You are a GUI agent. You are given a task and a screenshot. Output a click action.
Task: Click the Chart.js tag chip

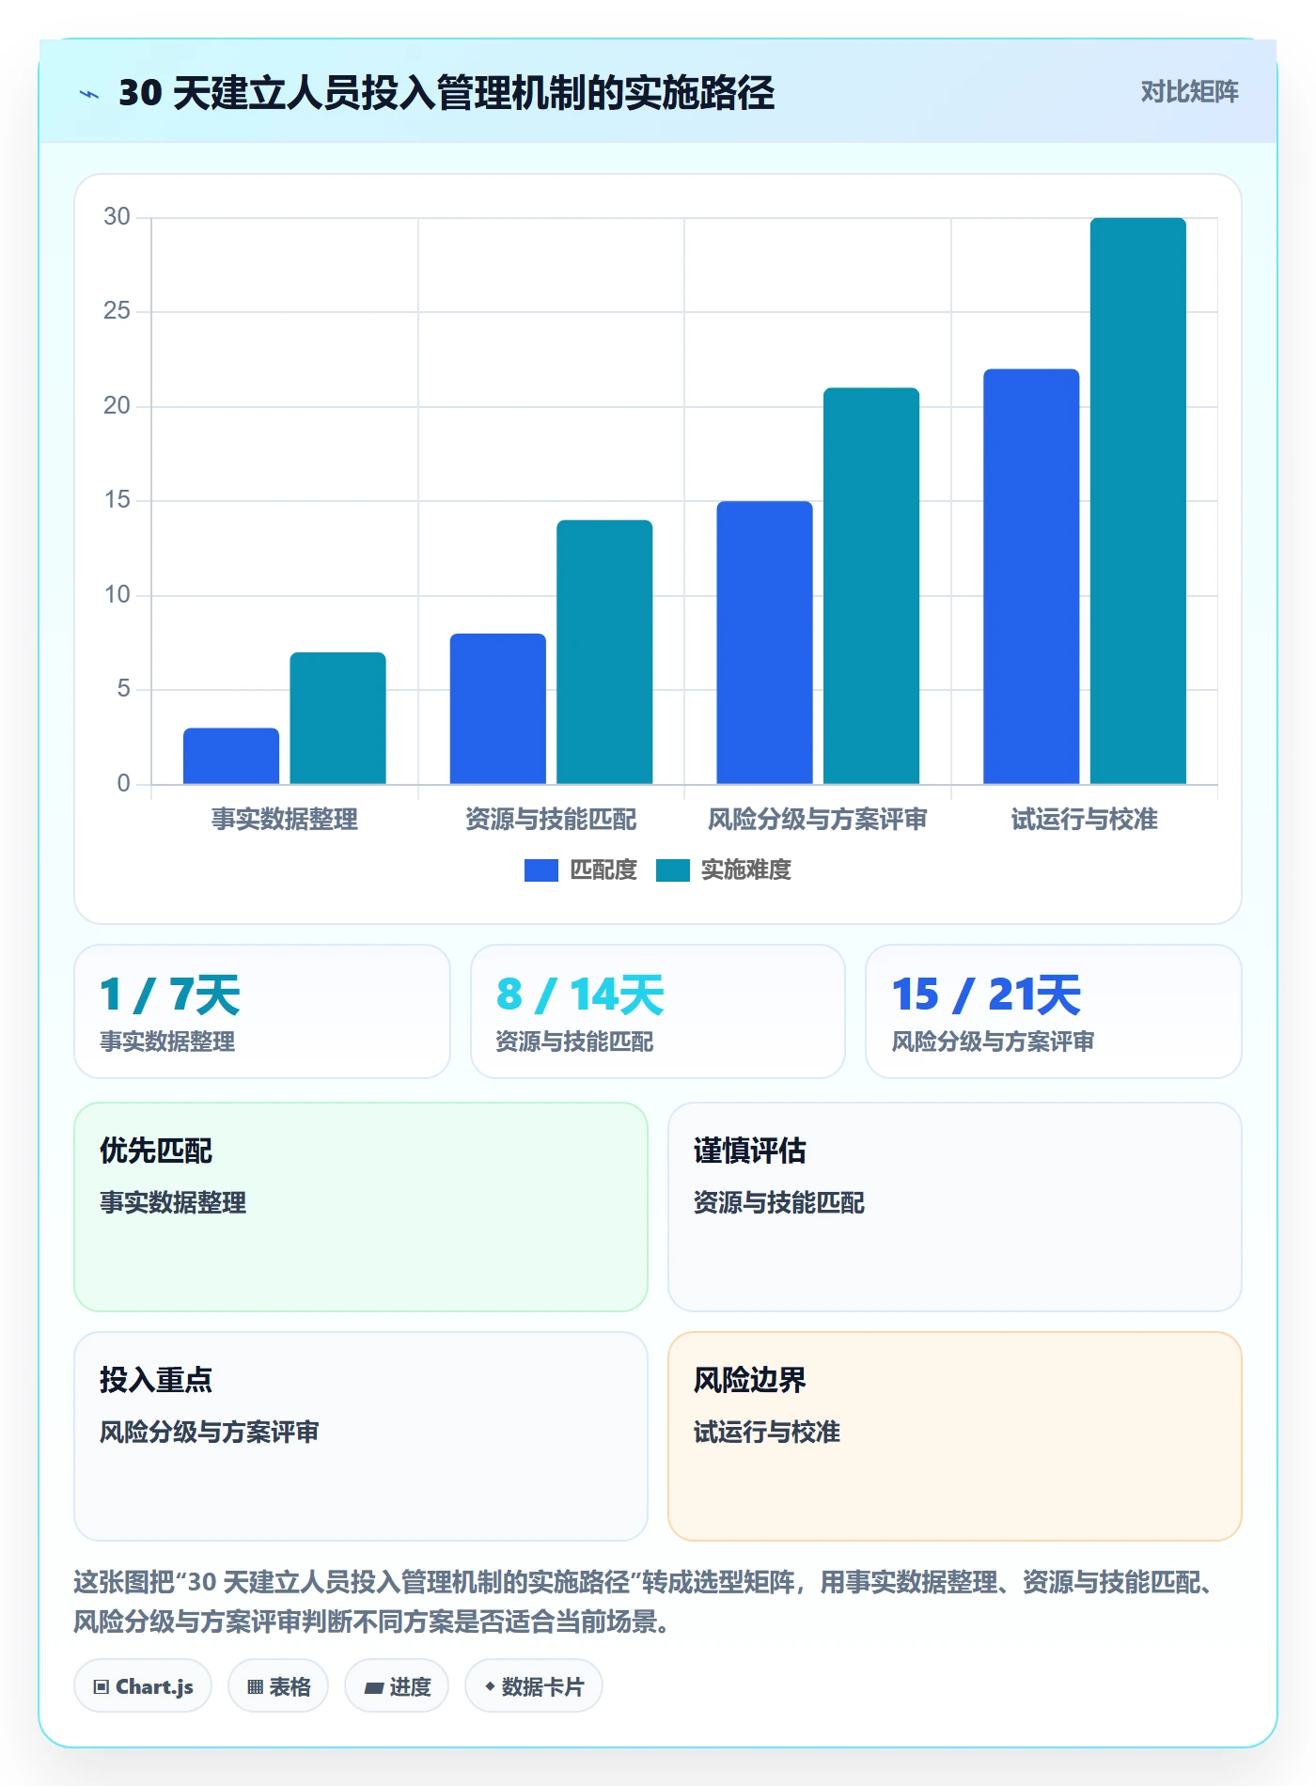[x=143, y=1686]
